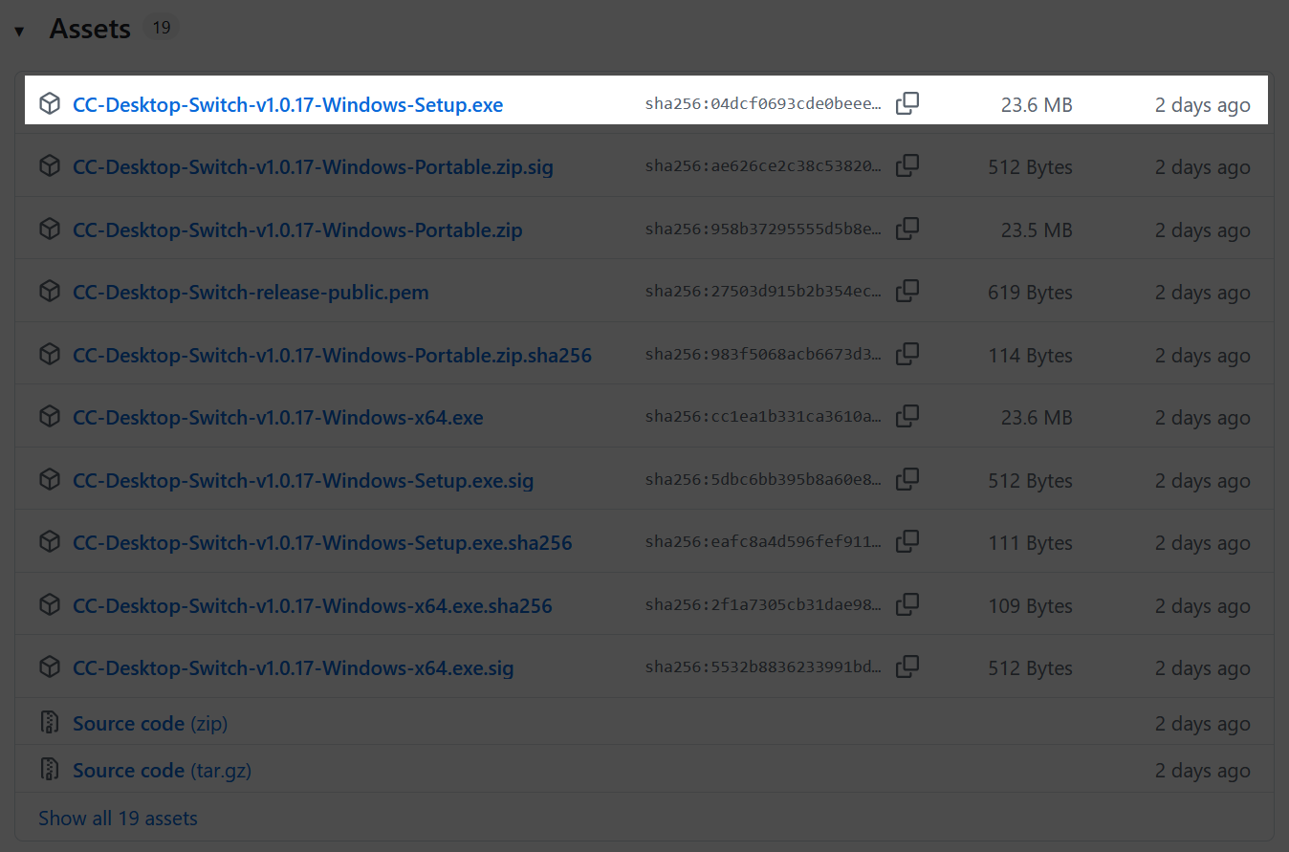The height and width of the screenshot is (852, 1289).
Task: Copy sha256 of Windows-Portable.zip.sha256
Action: click(907, 354)
